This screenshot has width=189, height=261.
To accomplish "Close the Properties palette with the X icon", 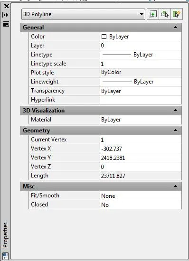I will 7,6.
